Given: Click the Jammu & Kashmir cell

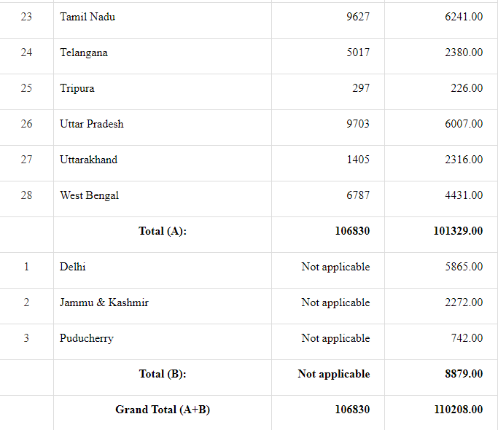Looking at the screenshot, I should click(x=104, y=302).
